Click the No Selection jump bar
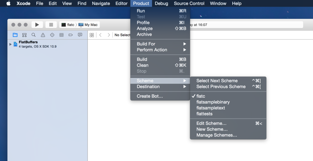This screenshot has height=161, width=313. click(x=122, y=35)
